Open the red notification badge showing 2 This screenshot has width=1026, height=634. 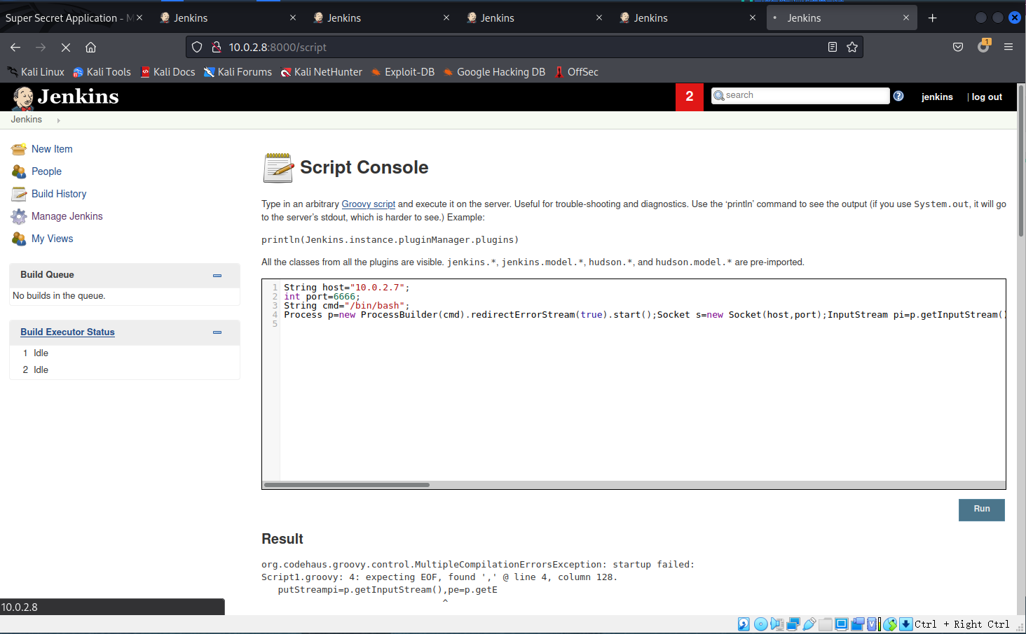tap(690, 97)
